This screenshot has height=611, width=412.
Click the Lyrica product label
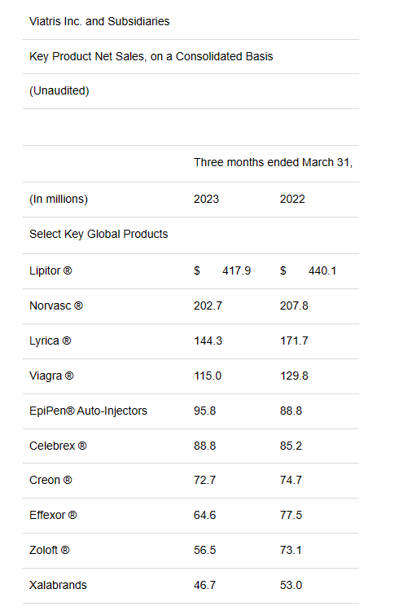tap(50, 341)
